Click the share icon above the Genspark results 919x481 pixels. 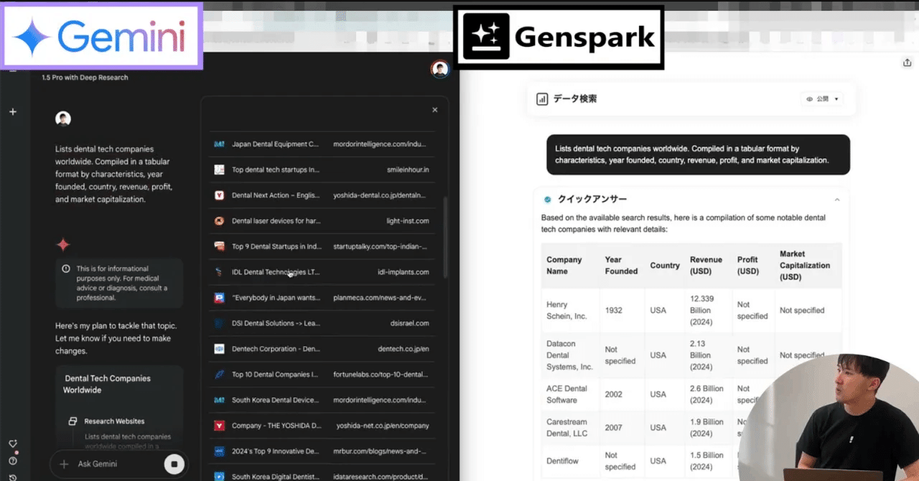(x=908, y=62)
